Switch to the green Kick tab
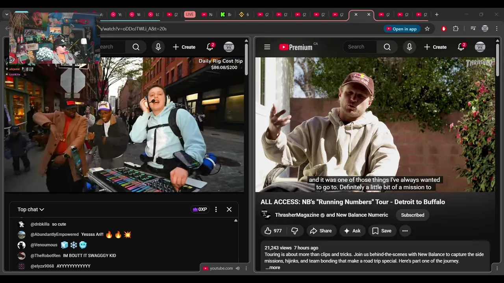The height and width of the screenshot is (283, 504). (226, 15)
